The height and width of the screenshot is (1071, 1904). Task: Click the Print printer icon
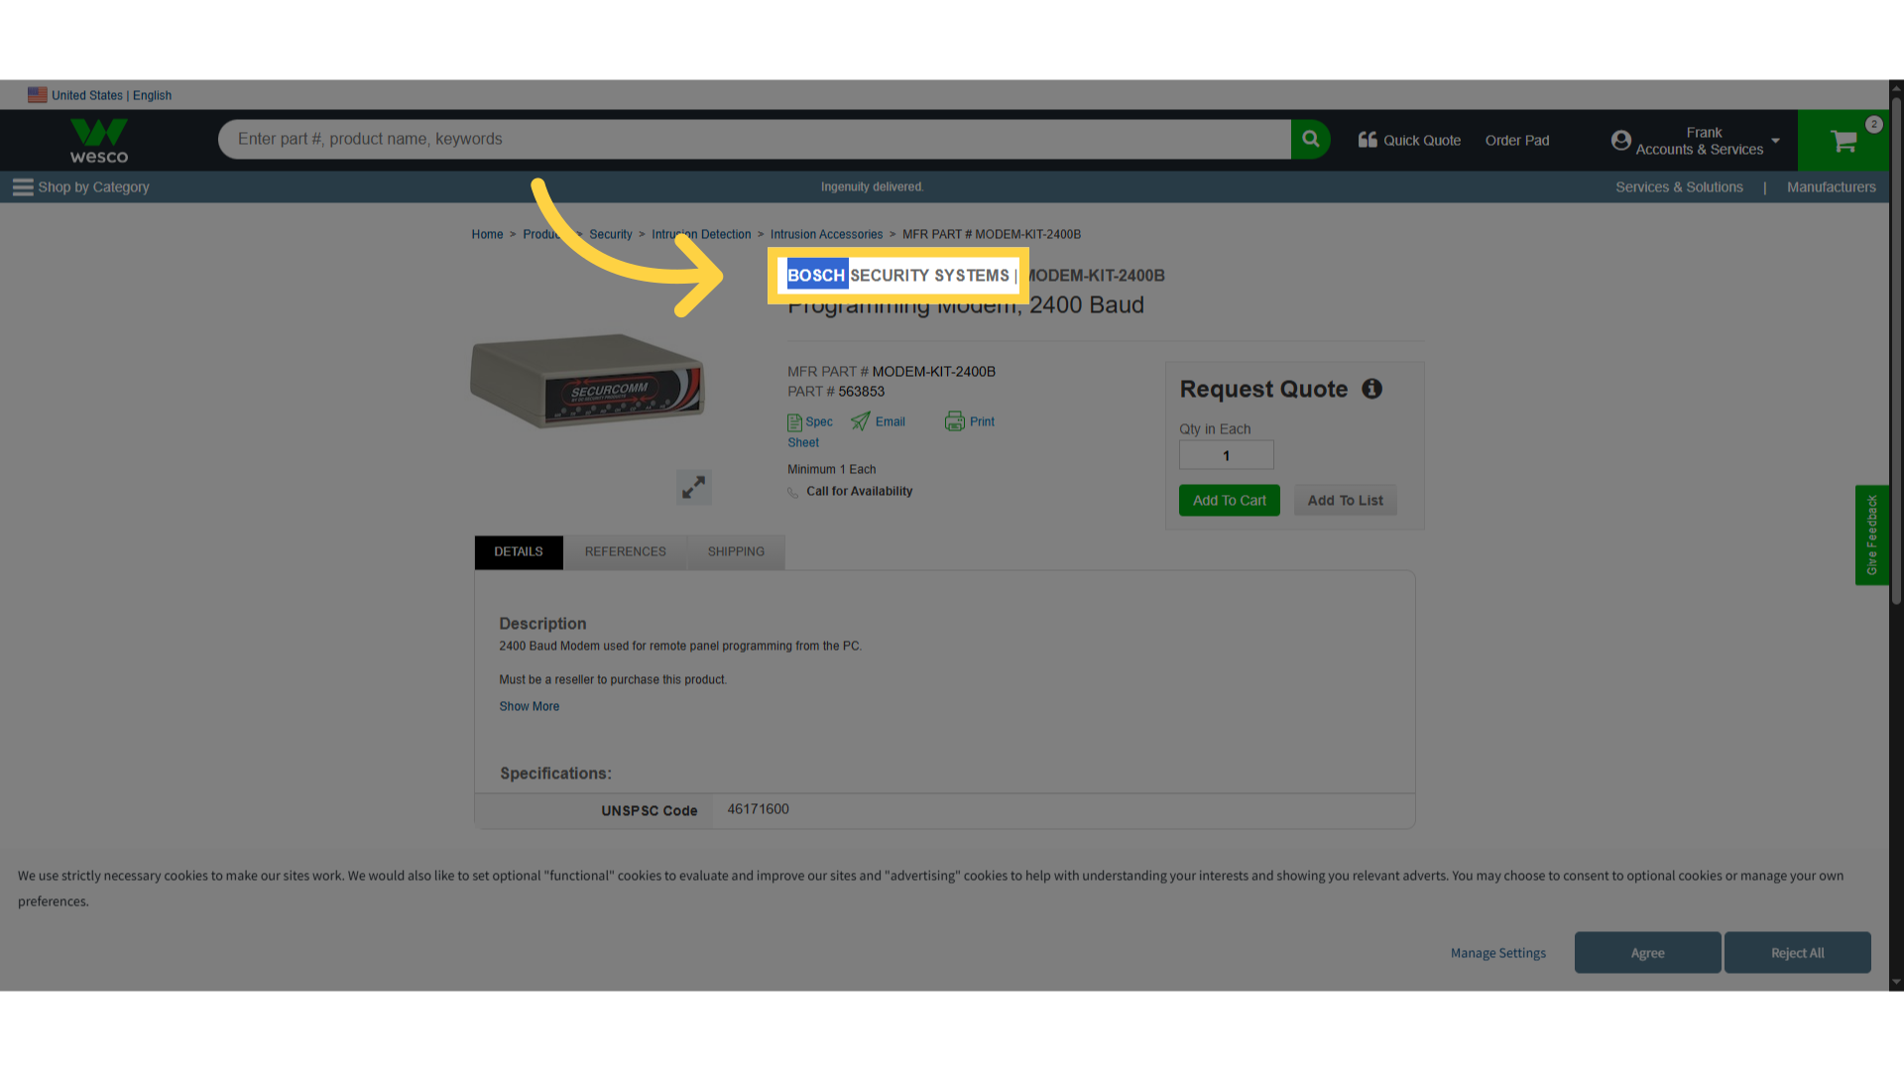click(x=954, y=421)
